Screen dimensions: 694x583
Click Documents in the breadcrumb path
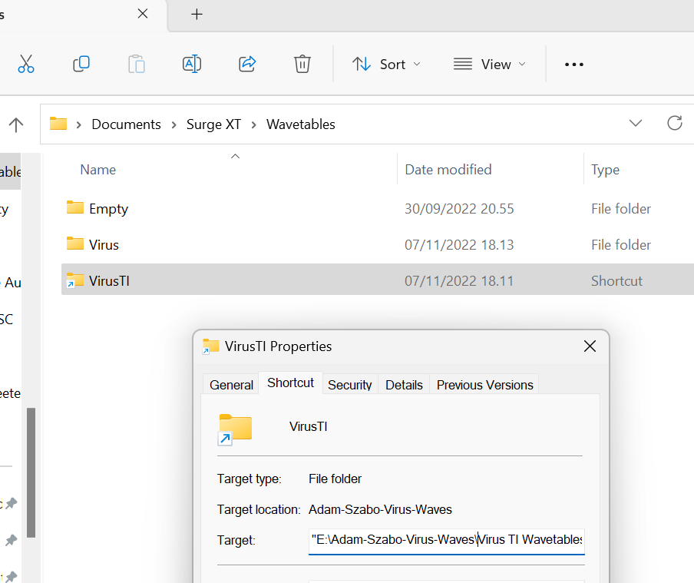(x=126, y=124)
